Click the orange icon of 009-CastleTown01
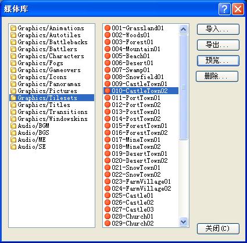247x243 pixels. click(108, 84)
